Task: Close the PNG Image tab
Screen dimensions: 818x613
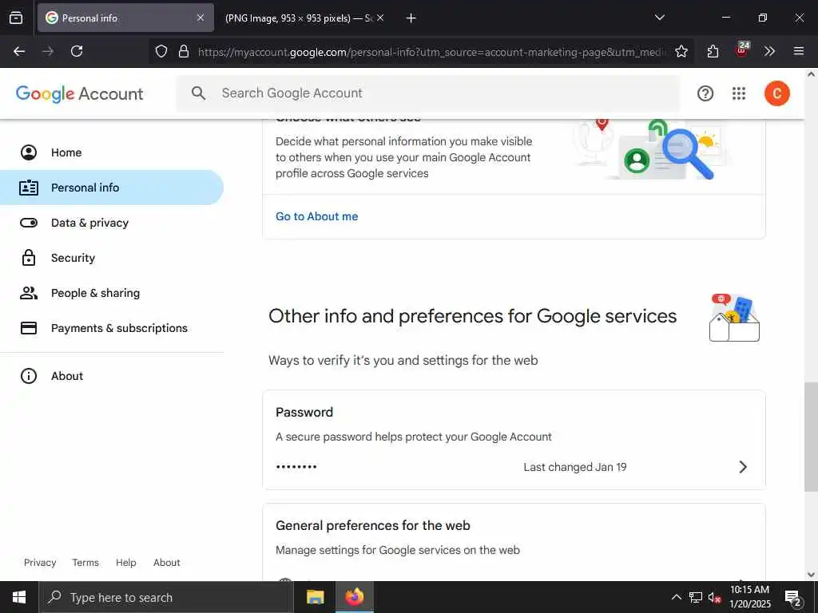Action: [x=380, y=18]
